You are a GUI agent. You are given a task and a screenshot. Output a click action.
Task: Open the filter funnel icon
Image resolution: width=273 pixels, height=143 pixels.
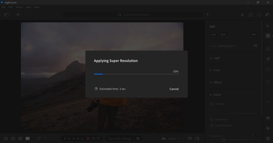[x=207, y=15]
